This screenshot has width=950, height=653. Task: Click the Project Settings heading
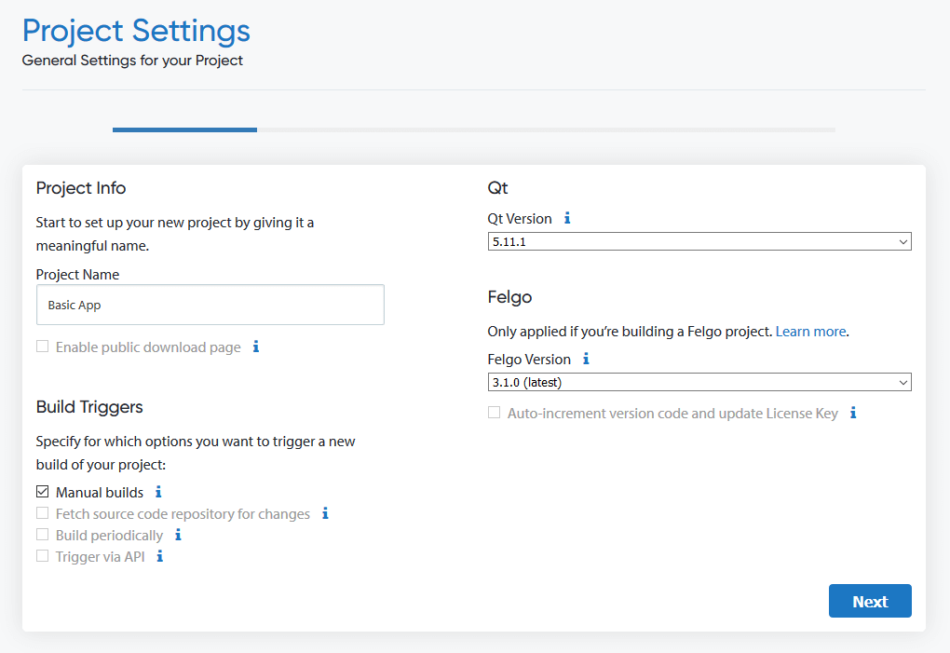tap(136, 31)
